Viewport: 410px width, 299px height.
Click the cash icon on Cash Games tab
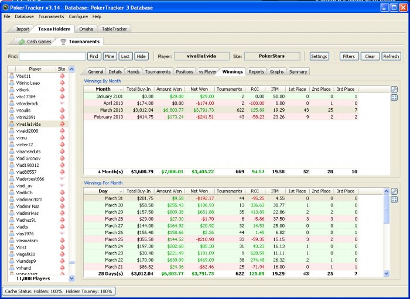[22, 42]
